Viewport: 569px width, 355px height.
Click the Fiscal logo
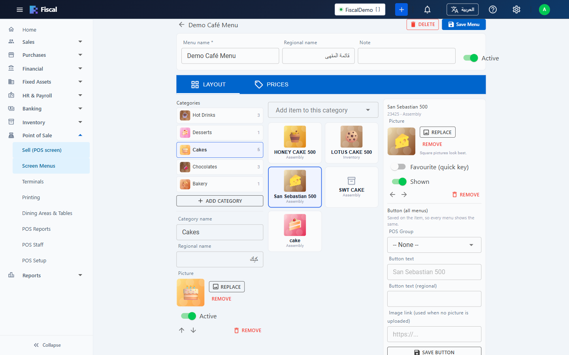43,9
